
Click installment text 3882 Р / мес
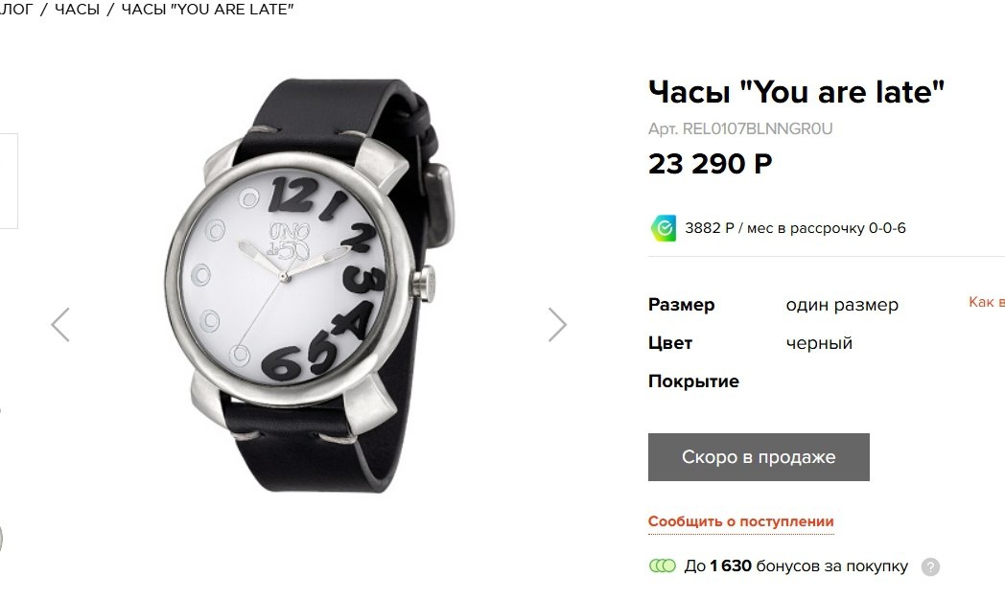pyautogui.click(x=795, y=228)
